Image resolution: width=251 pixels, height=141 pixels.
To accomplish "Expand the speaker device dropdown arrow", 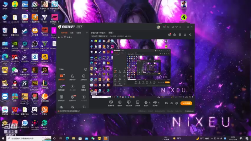I will (159, 103).
